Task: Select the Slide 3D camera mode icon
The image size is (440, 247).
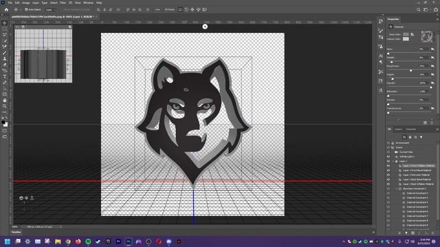Action: click(x=199, y=10)
